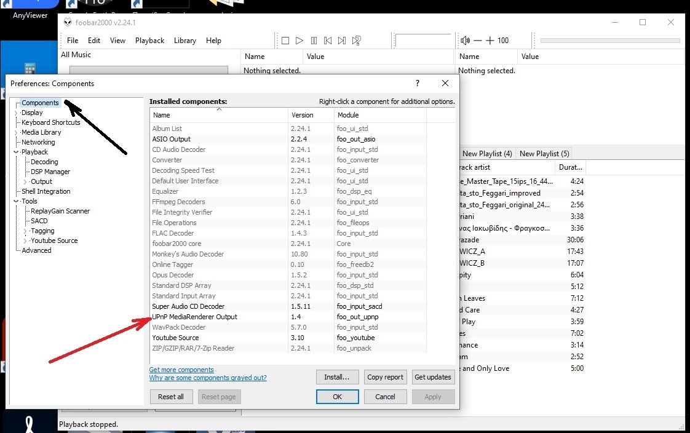Switch to the New Playlist (5) tab

pos(544,153)
